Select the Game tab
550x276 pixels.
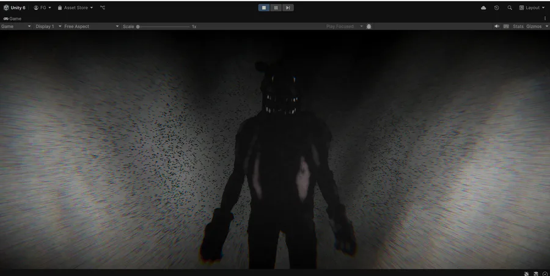click(13, 18)
